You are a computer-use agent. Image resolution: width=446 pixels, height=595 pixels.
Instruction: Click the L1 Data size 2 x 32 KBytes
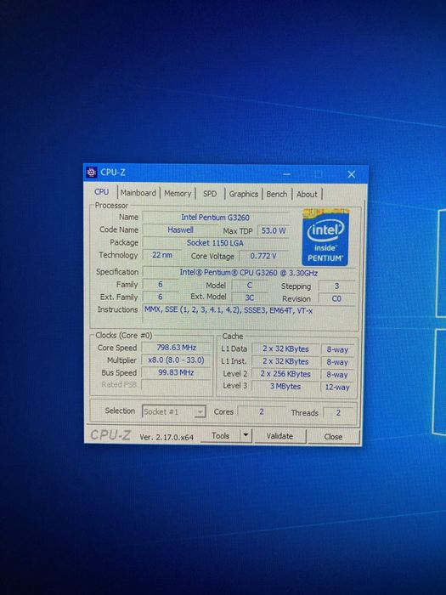(285, 349)
